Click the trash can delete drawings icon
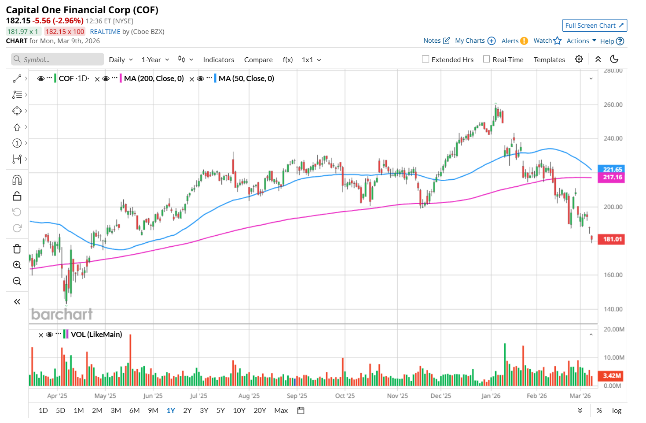 coord(17,249)
